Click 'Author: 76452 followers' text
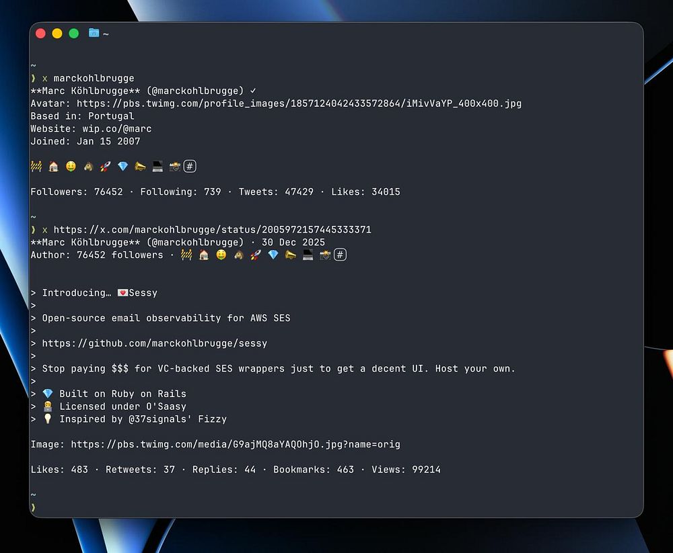673x553 pixels. point(97,255)
